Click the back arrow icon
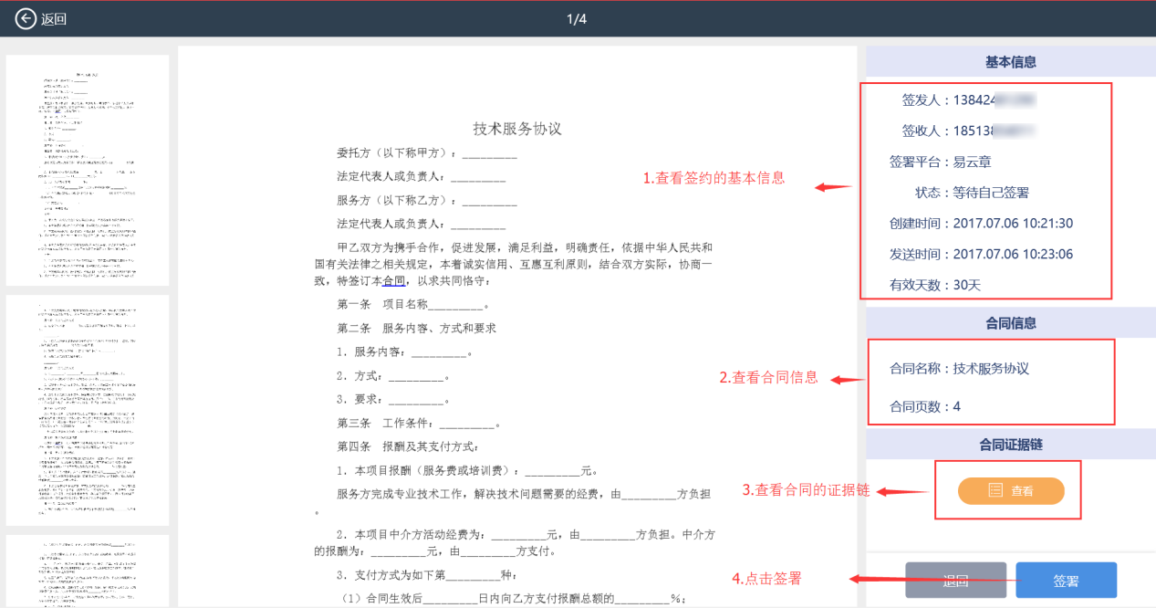The height and width of the screenshot is (608, 1156). [x=25, y=18]
